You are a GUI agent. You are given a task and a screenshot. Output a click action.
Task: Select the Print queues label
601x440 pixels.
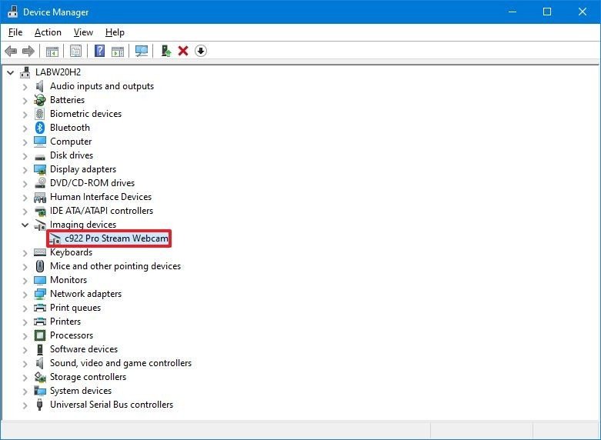tap(75, 308)
